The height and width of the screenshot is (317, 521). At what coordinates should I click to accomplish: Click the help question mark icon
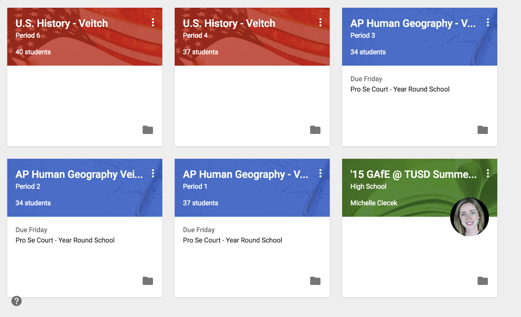[x=17, y=301]
